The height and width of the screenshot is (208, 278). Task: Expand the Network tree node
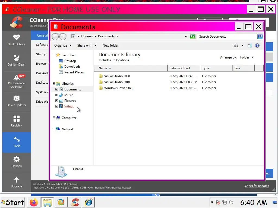(54, 129)
